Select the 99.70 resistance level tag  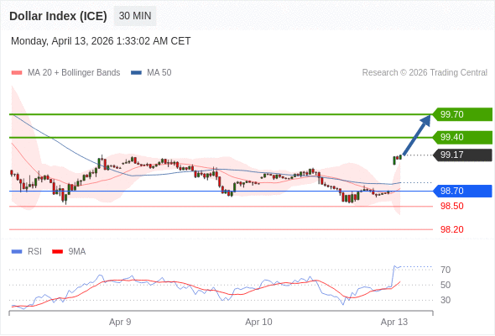pos(462,114)
